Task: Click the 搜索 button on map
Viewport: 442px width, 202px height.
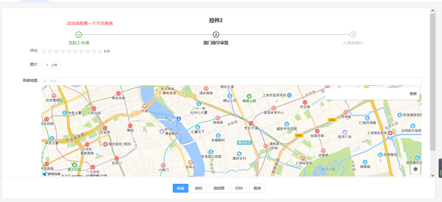Action: [x=413, y=94]
